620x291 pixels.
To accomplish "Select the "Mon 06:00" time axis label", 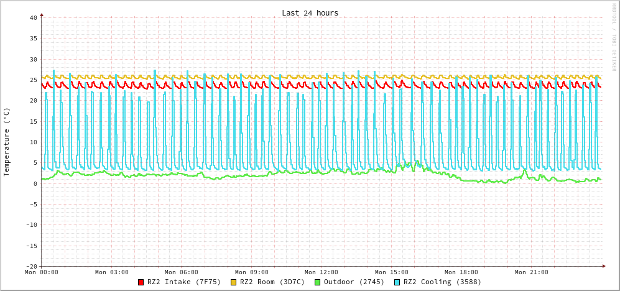I will (182, 272).
